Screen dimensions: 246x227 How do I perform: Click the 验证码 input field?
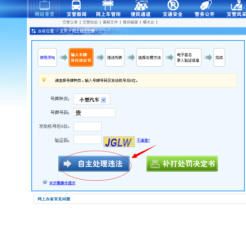pyautogui.click(x=88, y=139)
